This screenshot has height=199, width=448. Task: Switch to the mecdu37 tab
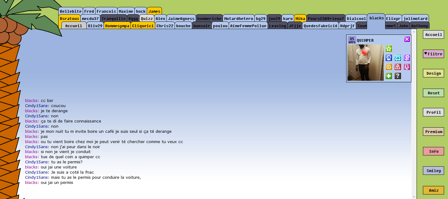(x=90, y=18)
